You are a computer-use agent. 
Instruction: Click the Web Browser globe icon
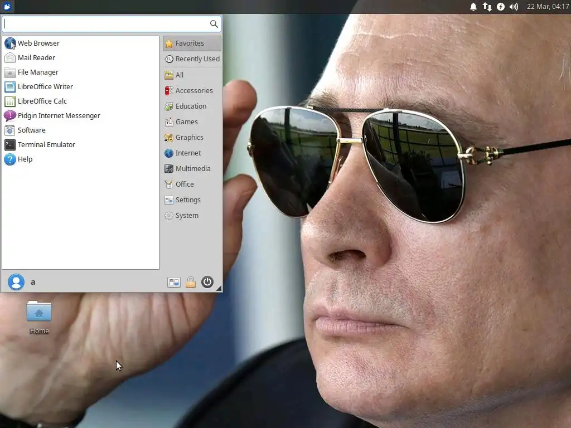point(10,43)
